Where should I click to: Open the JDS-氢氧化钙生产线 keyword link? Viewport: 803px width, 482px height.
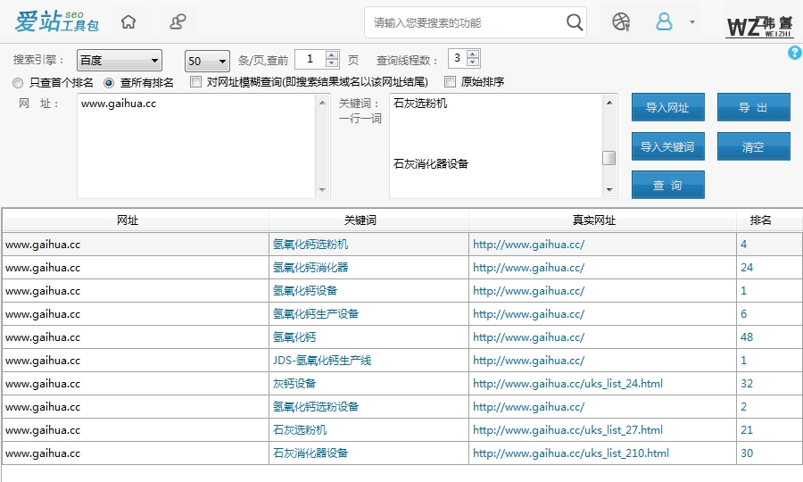[321, 361]
